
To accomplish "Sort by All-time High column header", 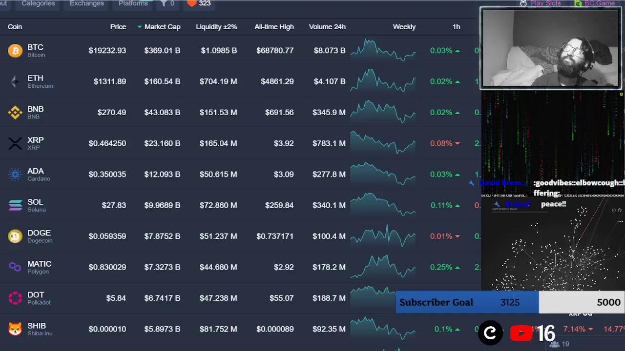I will pos(274,27).
